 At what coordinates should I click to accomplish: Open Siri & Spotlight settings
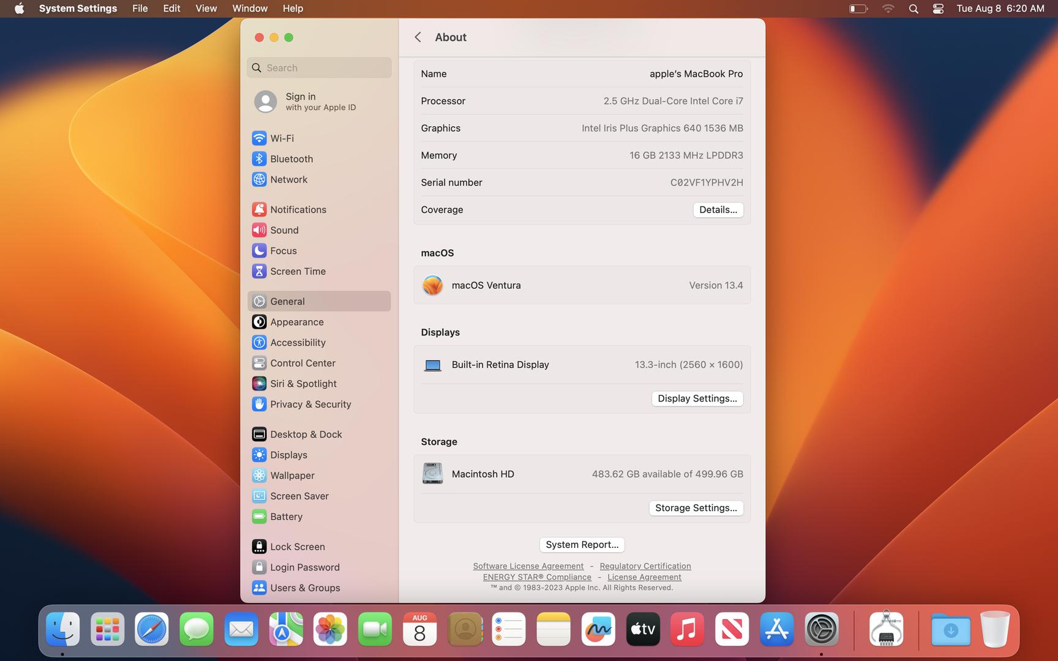click(x=318, y=384)
